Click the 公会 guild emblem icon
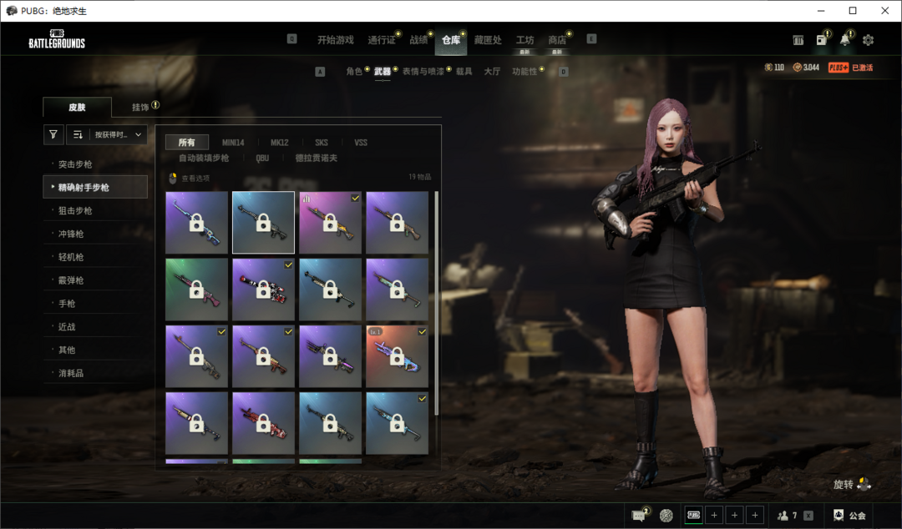This screenshot has width=902, height=529. 839,516
